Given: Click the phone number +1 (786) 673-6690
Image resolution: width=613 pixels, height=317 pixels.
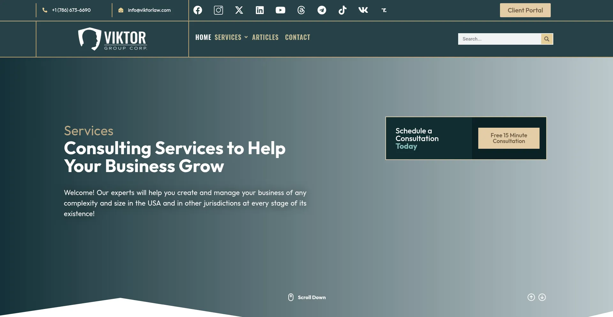Looking at the screenshot, I should [71, 10].
